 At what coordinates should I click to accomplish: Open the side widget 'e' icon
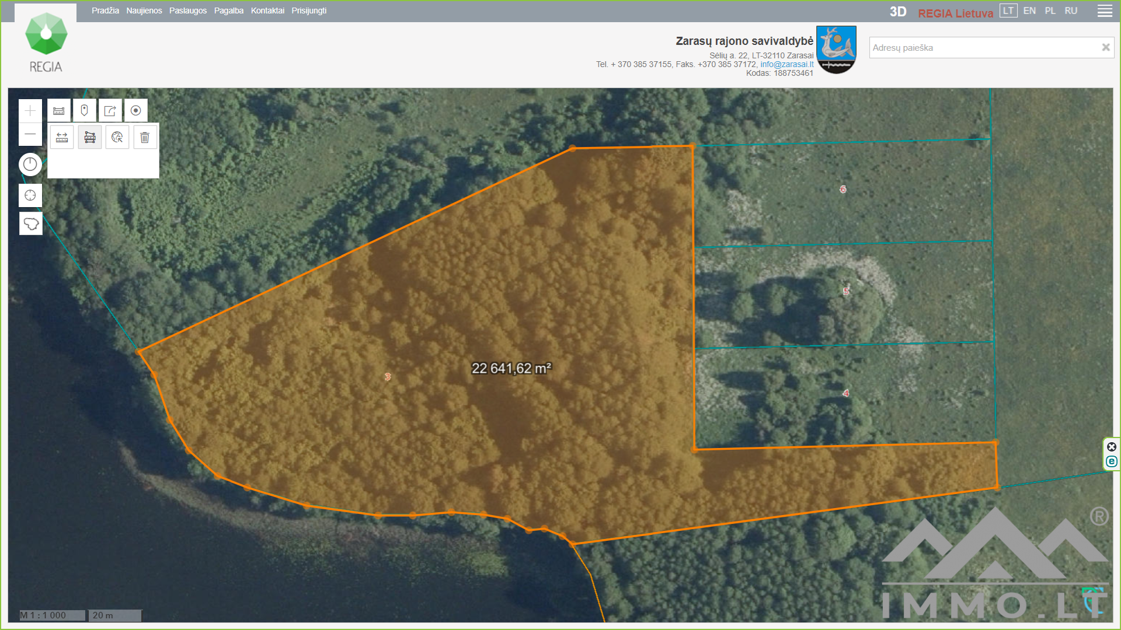pos(1112,461)
